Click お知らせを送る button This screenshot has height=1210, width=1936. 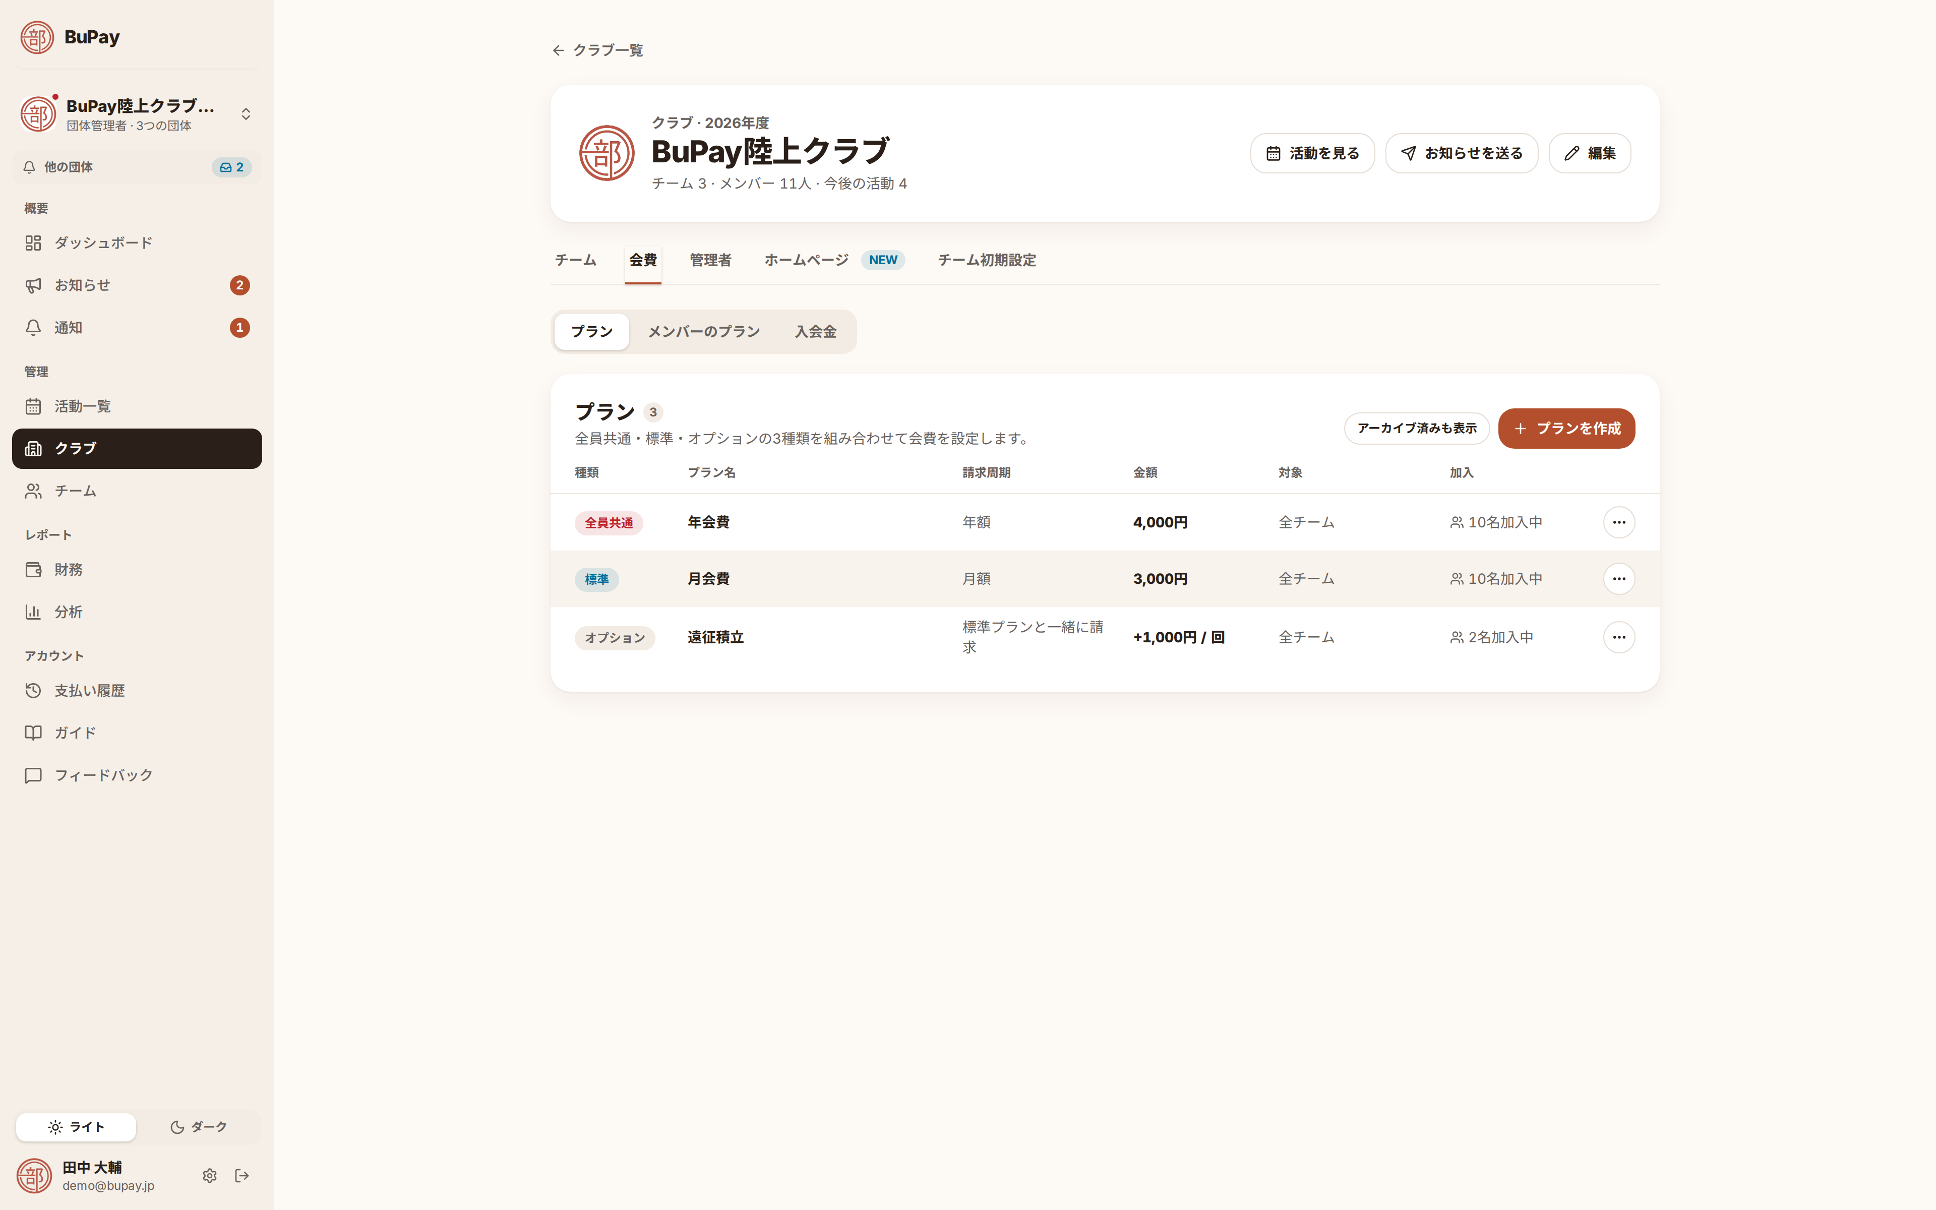(x=1461, y=153)
